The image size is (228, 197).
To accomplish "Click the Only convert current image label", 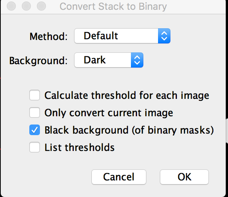I will (x=109, y=113).
